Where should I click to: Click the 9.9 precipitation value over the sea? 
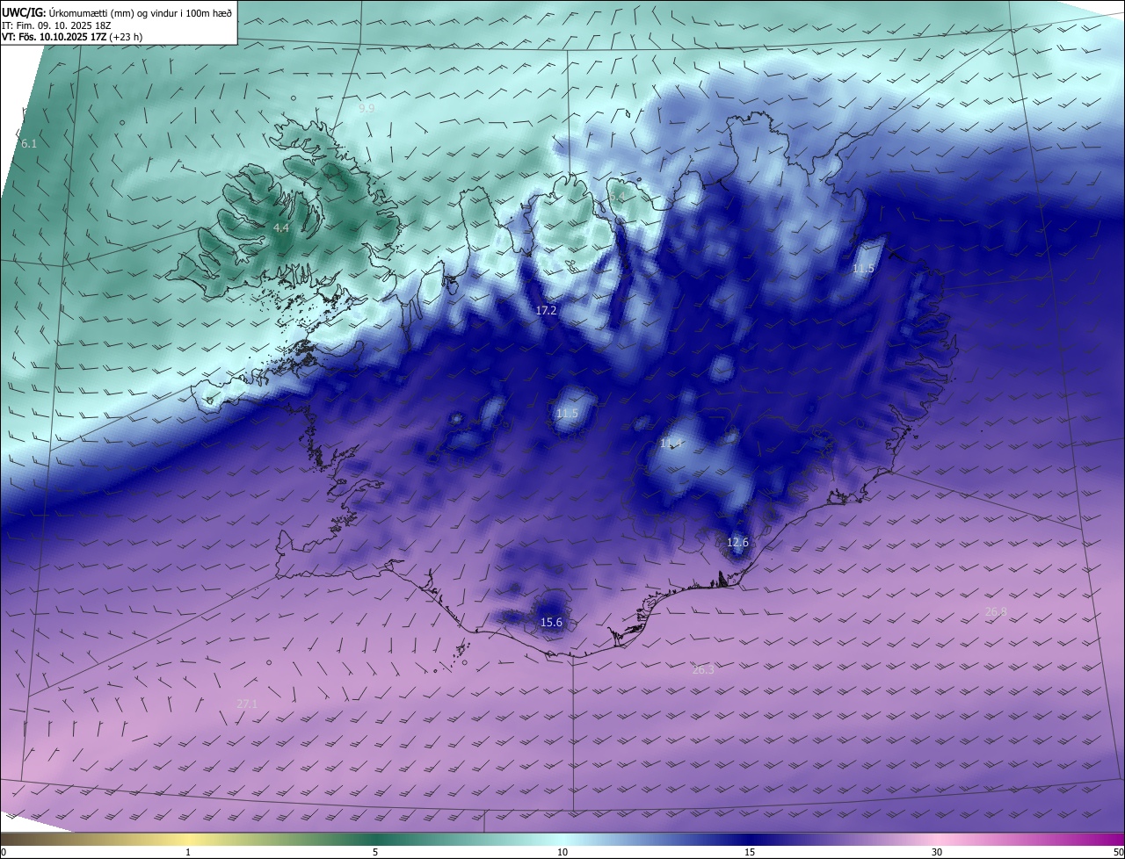(x=367, y=108)
